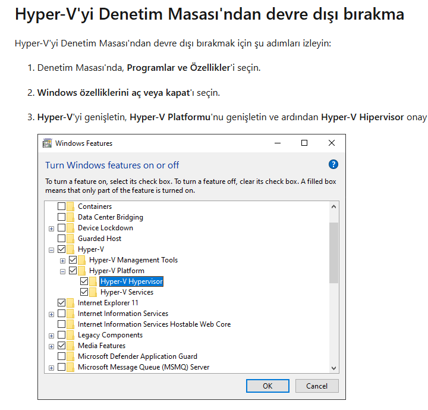
Task: Enable Microsoft Defender Application Guard checkbox
Action: tap(61, 356)
